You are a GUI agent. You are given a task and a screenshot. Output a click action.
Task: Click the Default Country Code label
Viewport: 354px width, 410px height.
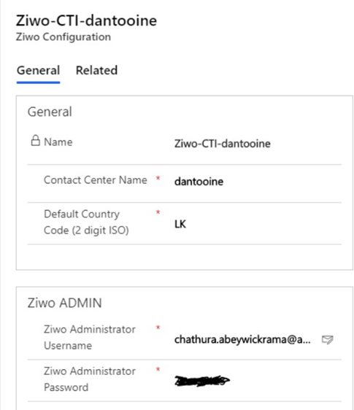tap(86, 222)
